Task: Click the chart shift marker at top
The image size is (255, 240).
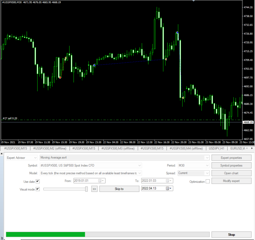Action: tap(194, 1)
